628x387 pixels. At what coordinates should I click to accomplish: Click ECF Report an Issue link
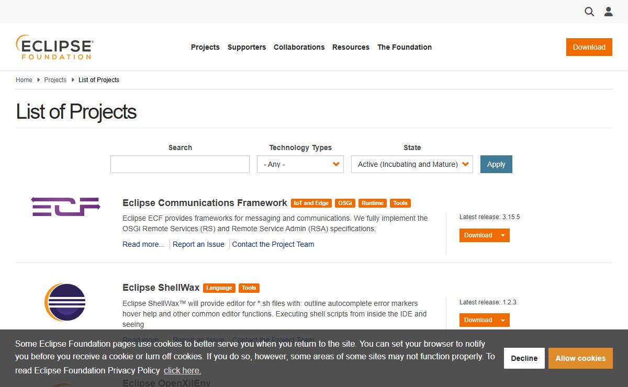click(x=198, y=244)
